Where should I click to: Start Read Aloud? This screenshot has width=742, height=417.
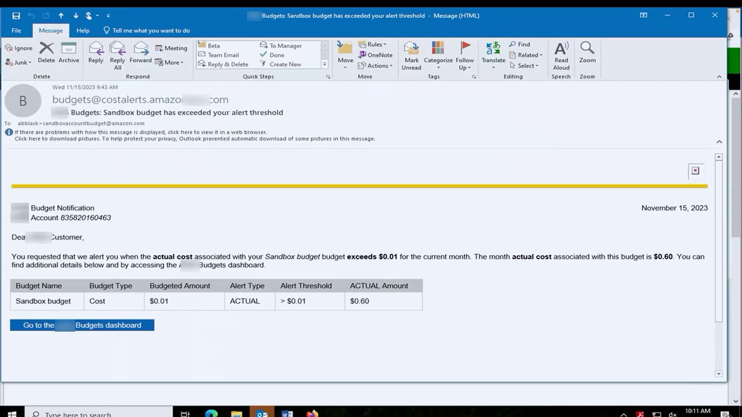561,56
